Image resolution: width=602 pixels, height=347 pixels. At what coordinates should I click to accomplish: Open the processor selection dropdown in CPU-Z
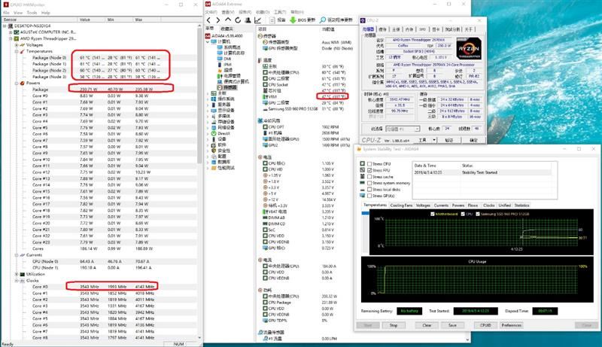403,129
